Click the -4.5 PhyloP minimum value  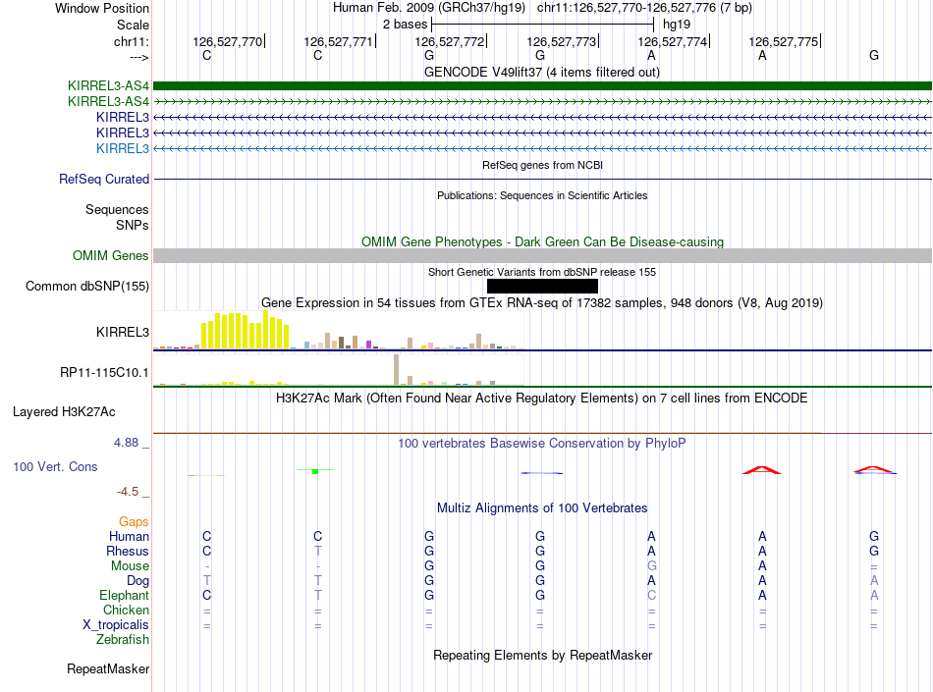coord(128,492)
